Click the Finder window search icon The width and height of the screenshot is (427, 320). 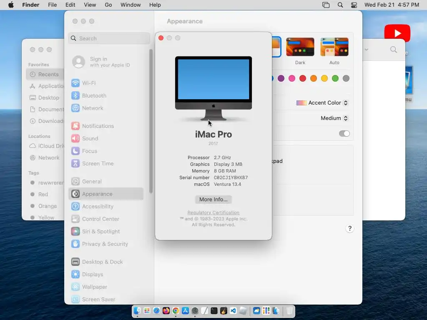point(394,50)
